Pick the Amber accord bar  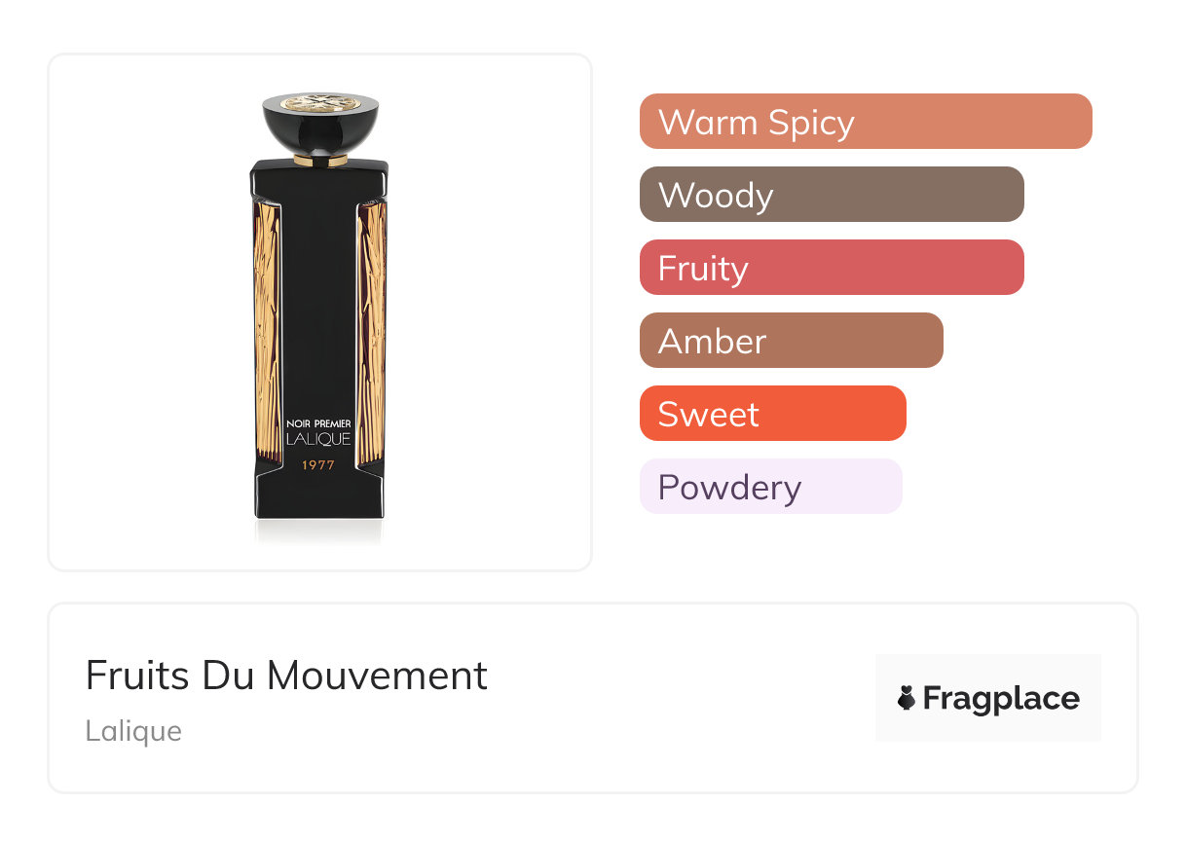click(791, 341)
